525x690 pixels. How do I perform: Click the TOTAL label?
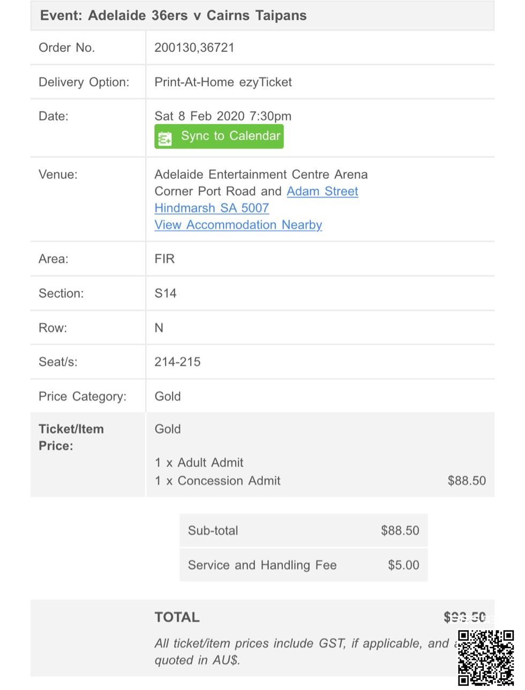pos(177,617)
